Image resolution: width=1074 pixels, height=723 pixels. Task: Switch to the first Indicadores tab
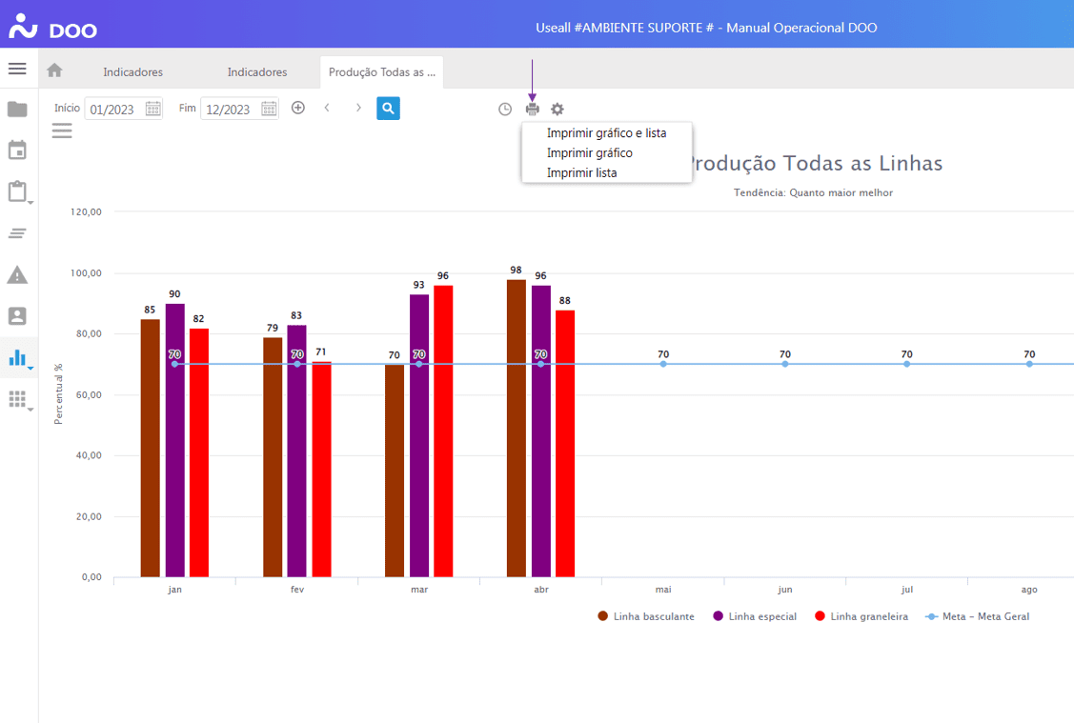click(132, 72)
